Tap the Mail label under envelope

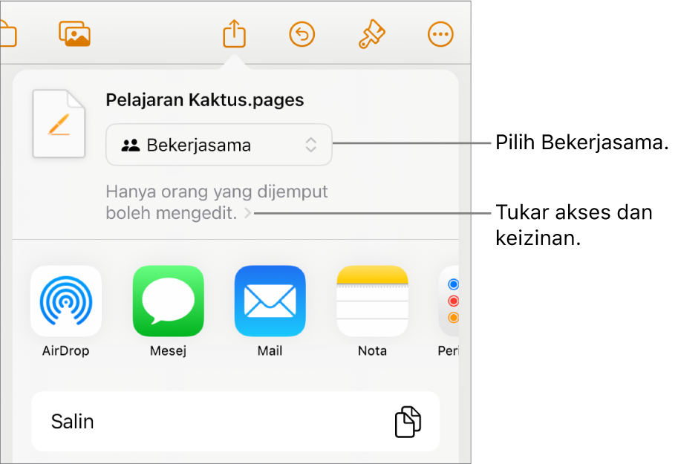(x=270, y=350)
